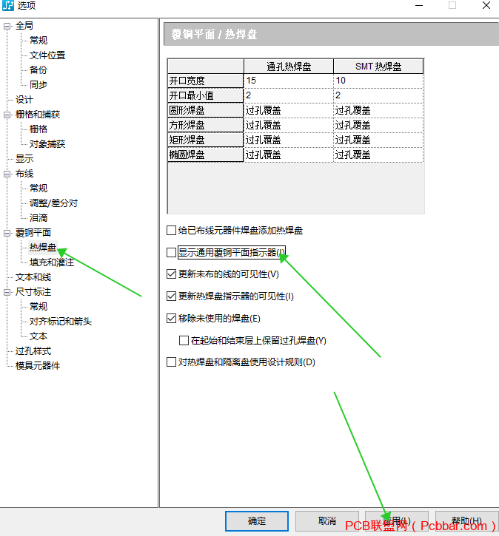Select 栅格 child item in the tree
This screenshot has width=499, height=536.
coord(38,129)
